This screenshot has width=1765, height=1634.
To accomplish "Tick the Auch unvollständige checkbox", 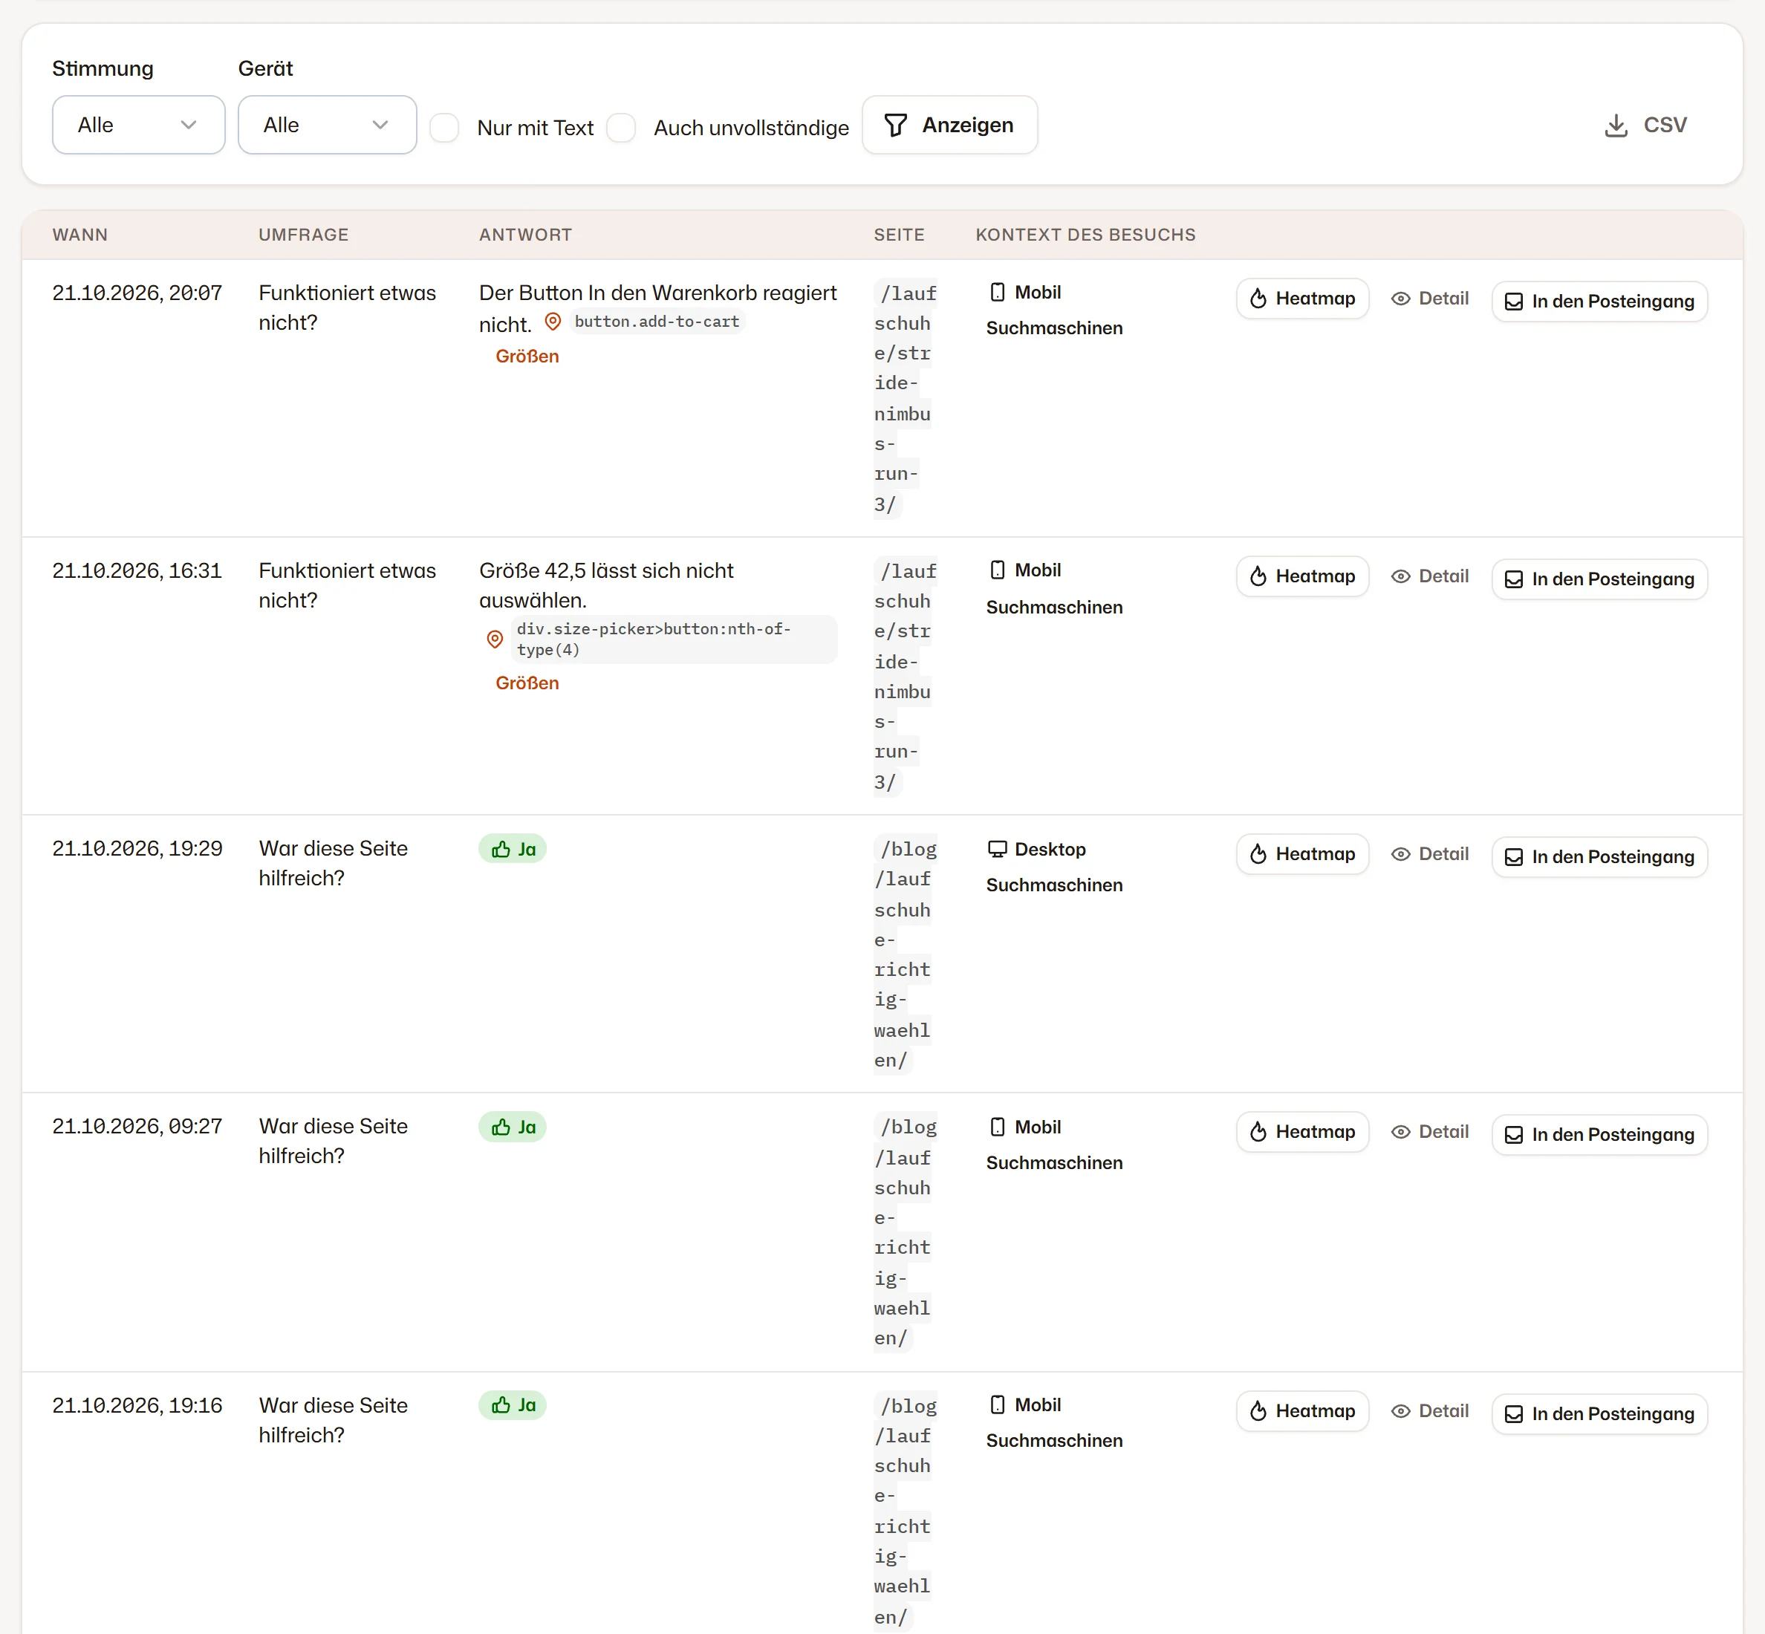I will tap(621, 127).
